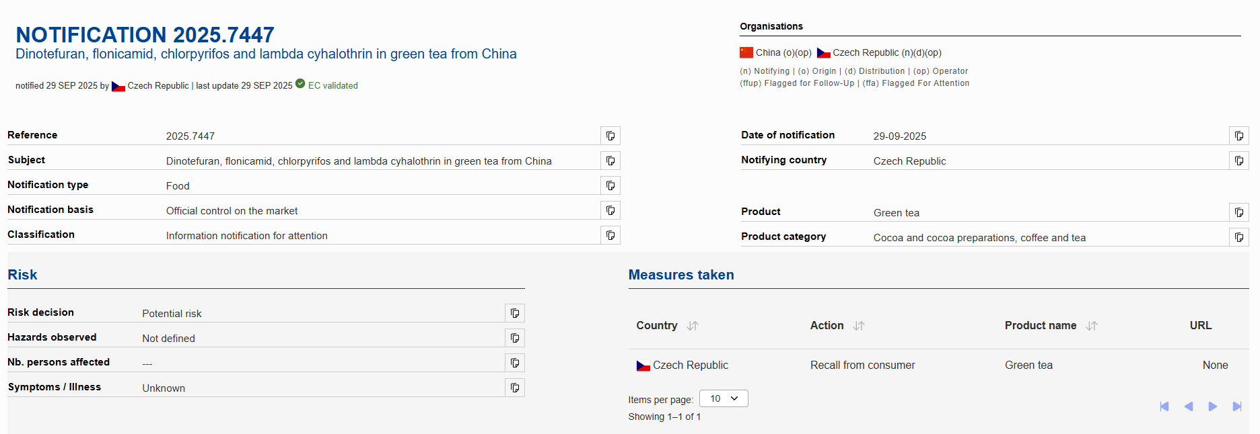Screen dimensions: 1260x434
Task: Copy the Subject field text
Action: 610,161
